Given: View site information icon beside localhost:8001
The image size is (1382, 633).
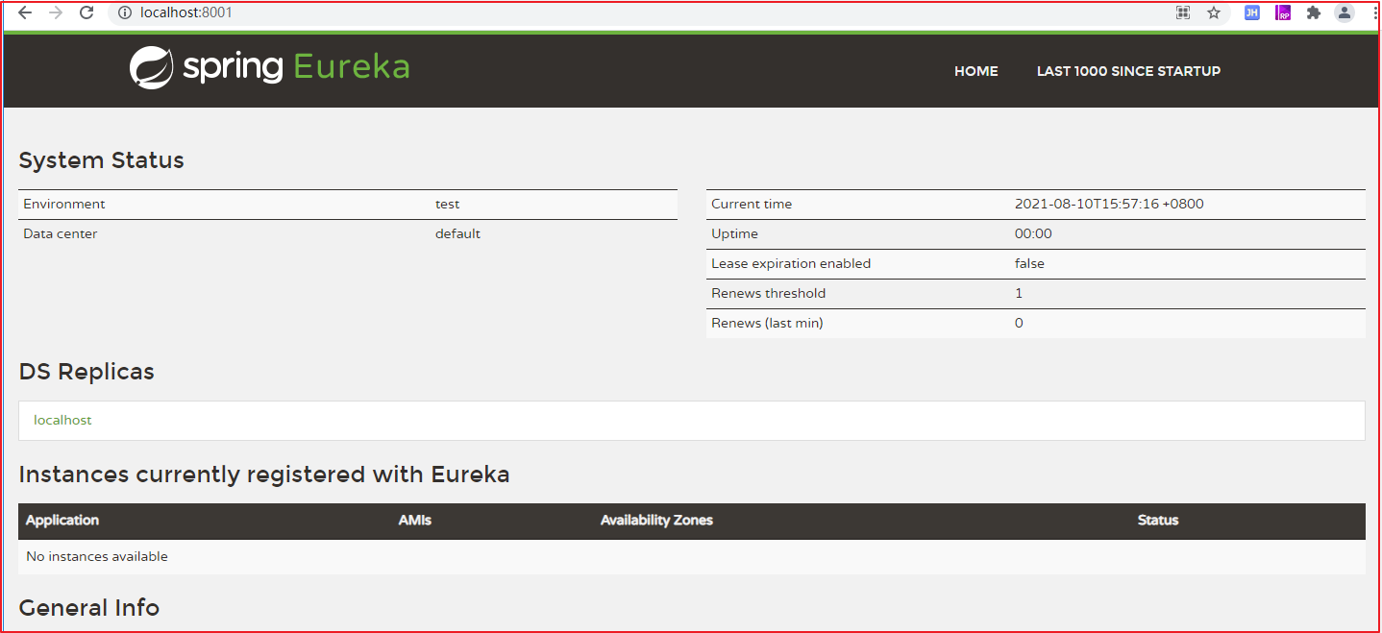Looking at the screenshot, I should [124, 12].
